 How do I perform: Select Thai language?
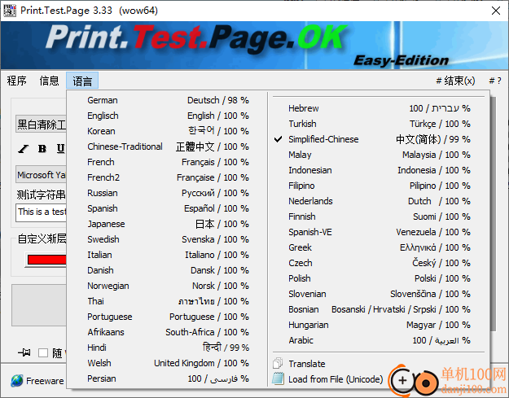coord(168,301)
